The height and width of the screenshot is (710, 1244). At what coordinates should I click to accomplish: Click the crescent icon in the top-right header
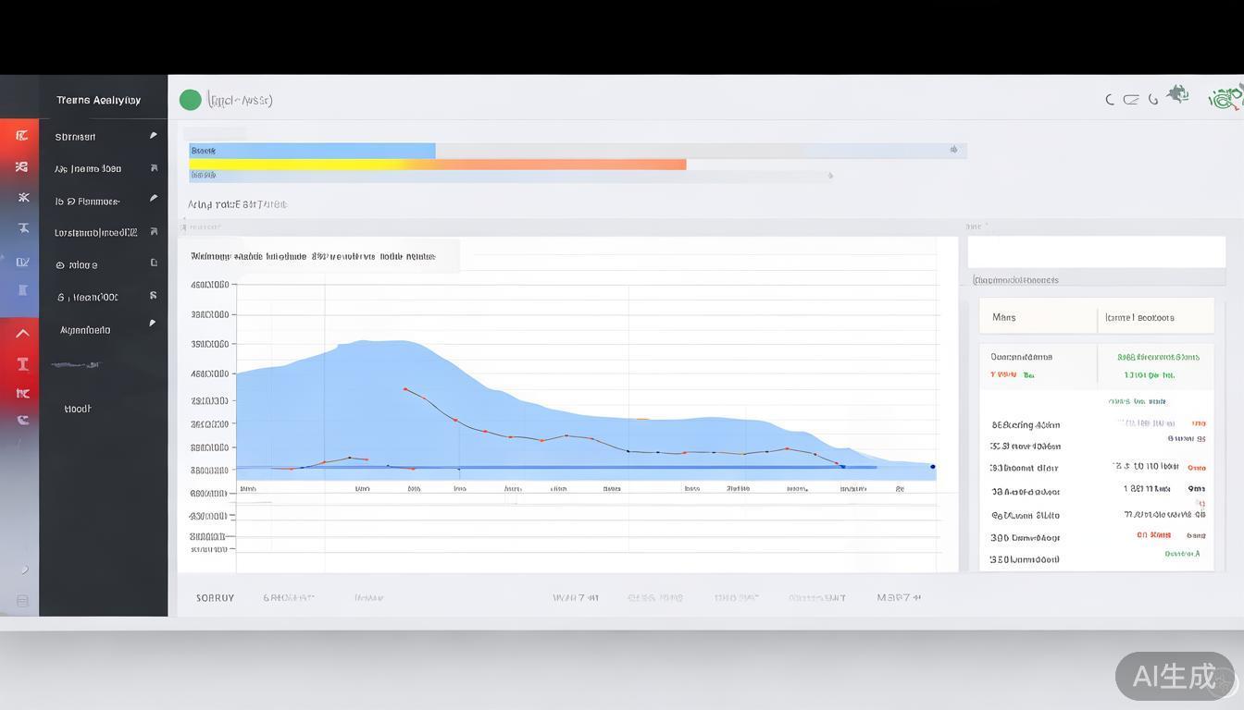[1110, 100]
